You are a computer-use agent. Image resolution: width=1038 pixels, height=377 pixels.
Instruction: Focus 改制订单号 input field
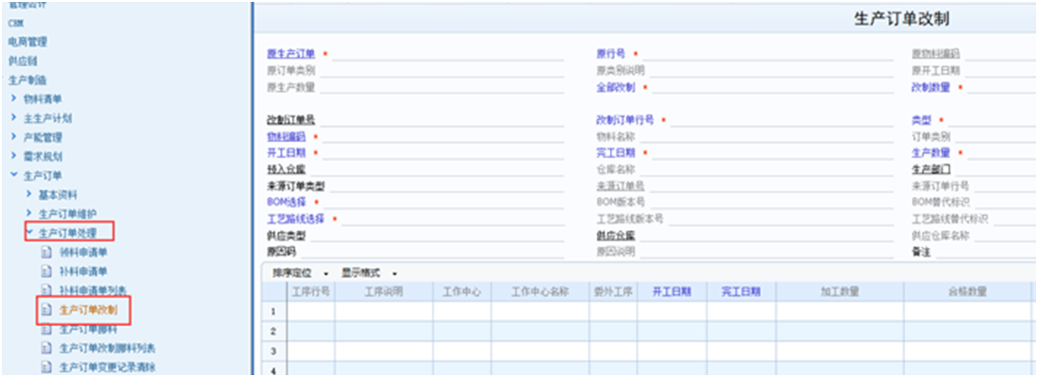coord(441,120)
